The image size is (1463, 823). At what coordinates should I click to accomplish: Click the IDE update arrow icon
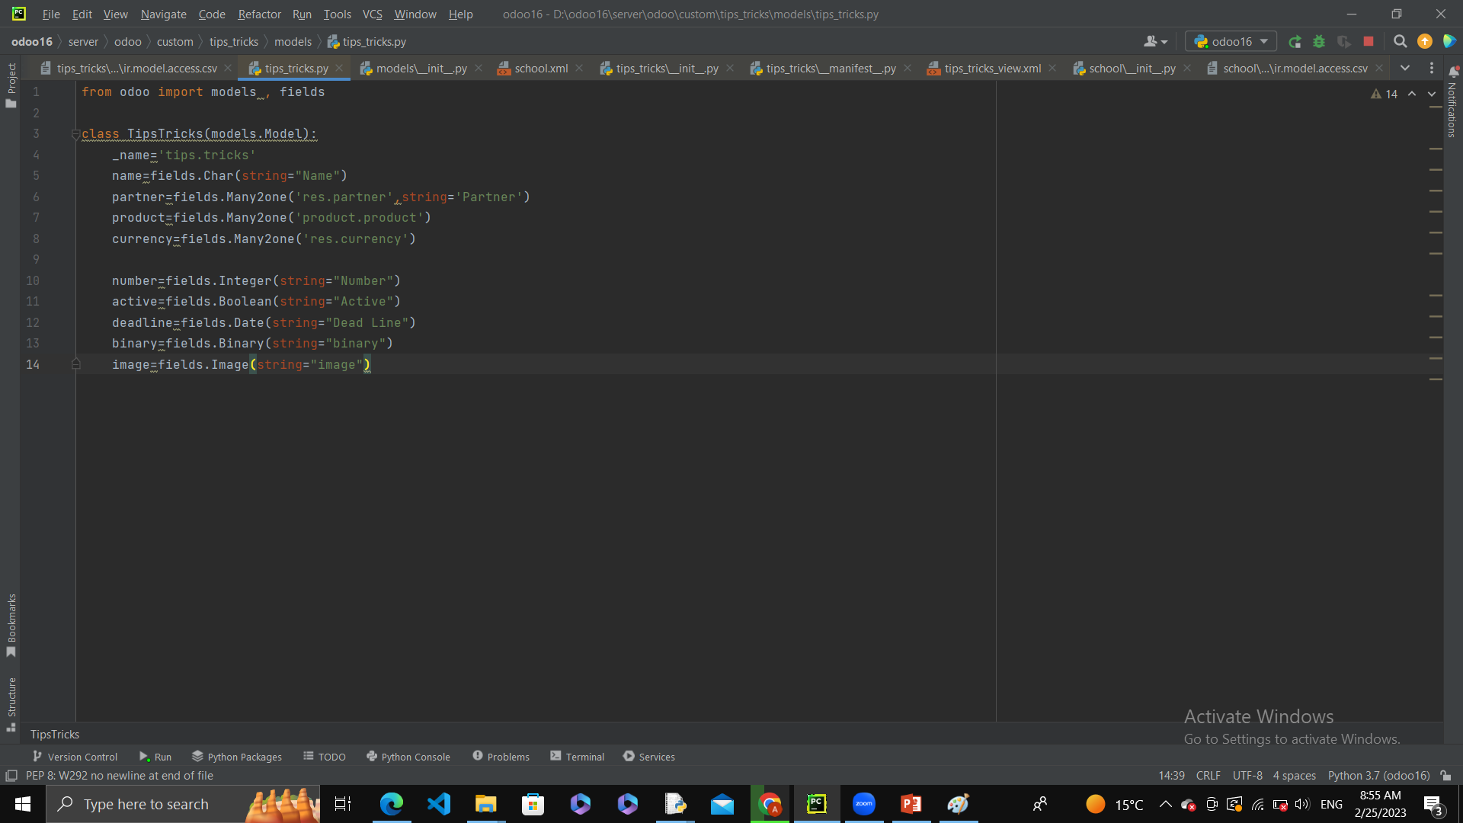(1425, 42)
